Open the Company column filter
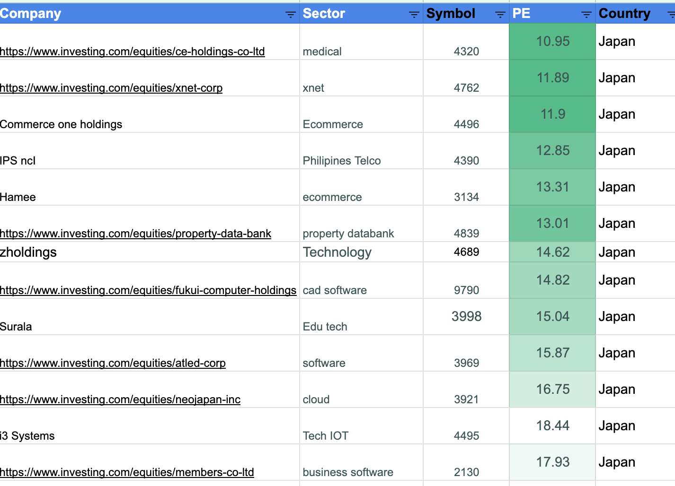Screen dimensions: 675x486 click(x=291, y=15)
